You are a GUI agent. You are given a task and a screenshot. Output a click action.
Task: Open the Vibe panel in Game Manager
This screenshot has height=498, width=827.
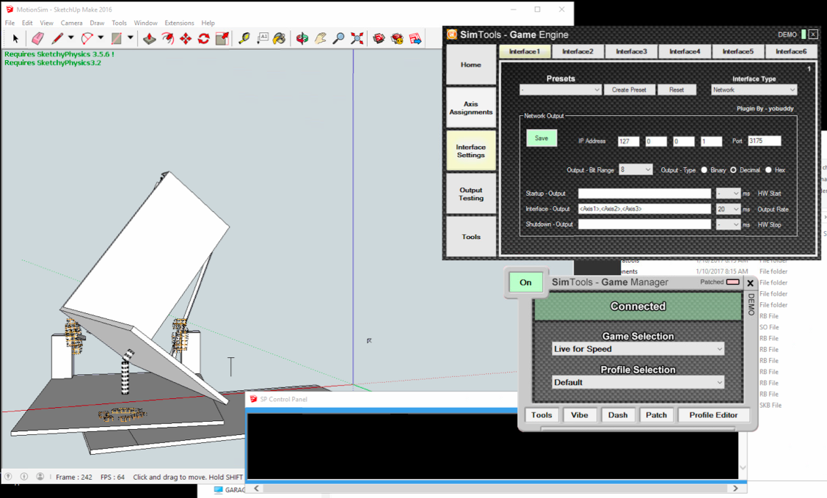pyautogui.click(x=579, y=415)
